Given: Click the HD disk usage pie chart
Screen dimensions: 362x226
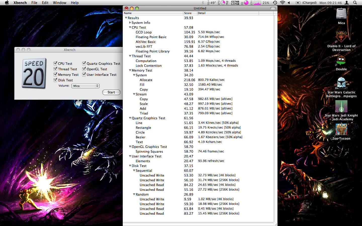Looking at the screenshot, I should (x=246, y=3).
